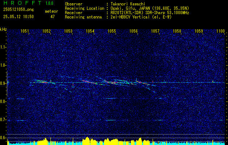The height and width of the screenshot is (145, 228).
Task: Click observer name Takanori Kawachi
Action: point(128,4)
